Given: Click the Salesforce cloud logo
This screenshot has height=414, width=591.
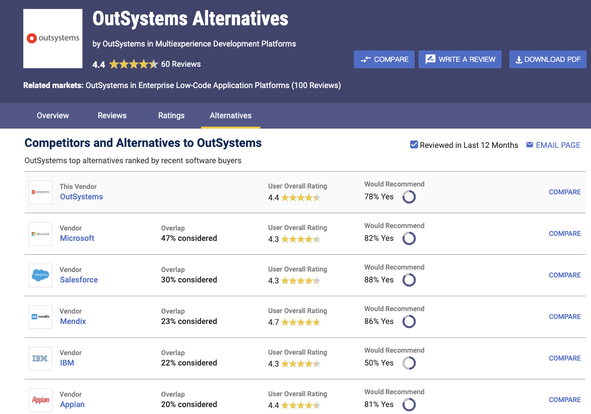Looking at the screenshot, I should point(41,275).
